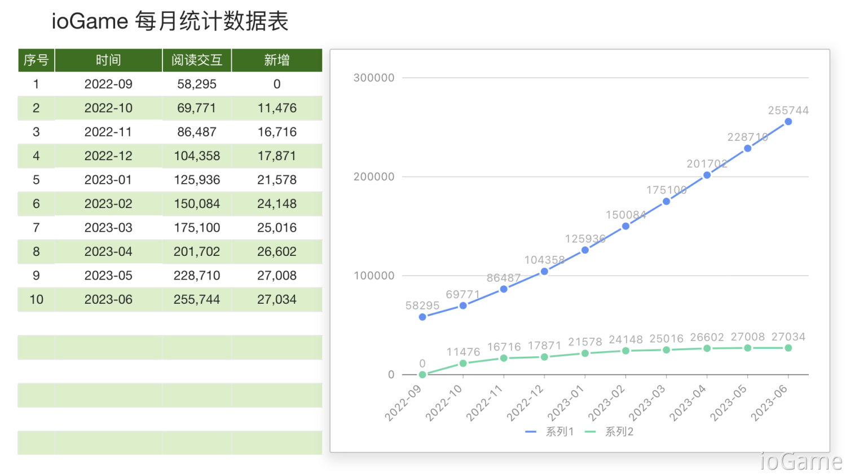Click the blue data point labeled 104358
Image resolution: width=846 pixels, height=474 pixels.
coord(544,272)
